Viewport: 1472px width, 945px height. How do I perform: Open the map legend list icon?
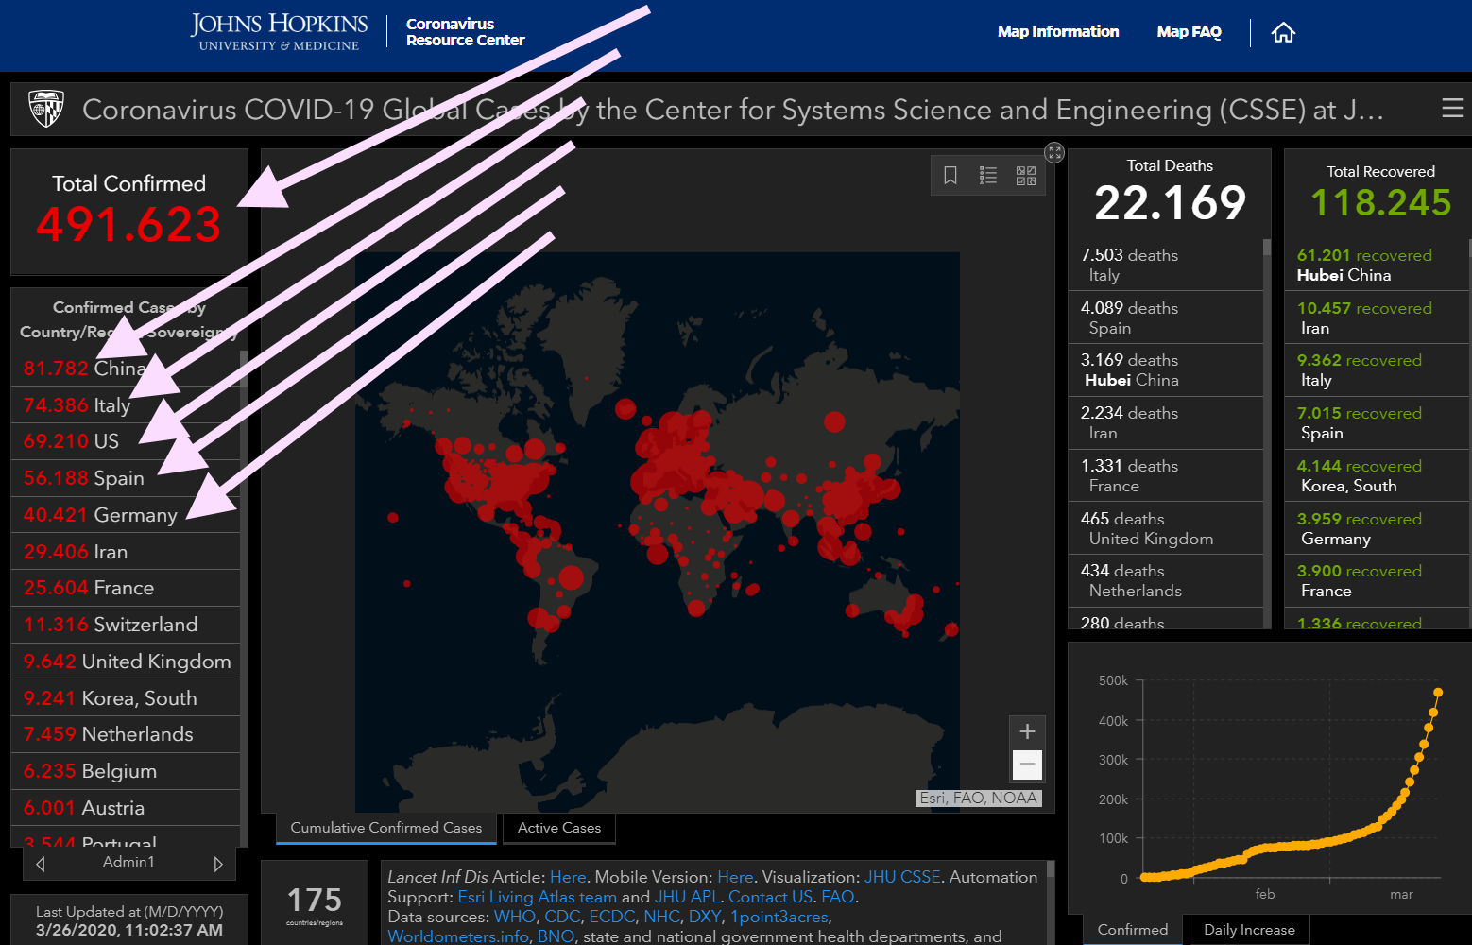(988, 175)
